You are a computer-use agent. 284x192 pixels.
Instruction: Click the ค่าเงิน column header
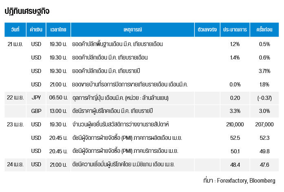point(36,31)
